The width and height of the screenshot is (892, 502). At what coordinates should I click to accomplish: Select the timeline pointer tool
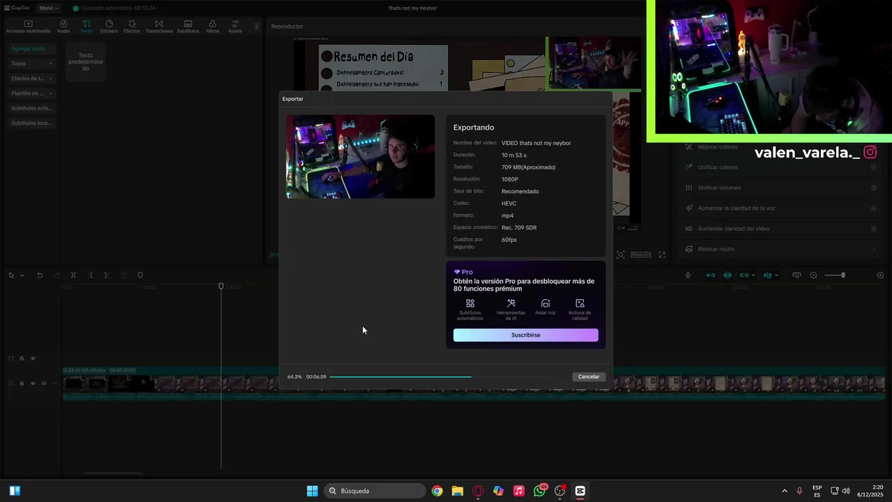point(11,275)
